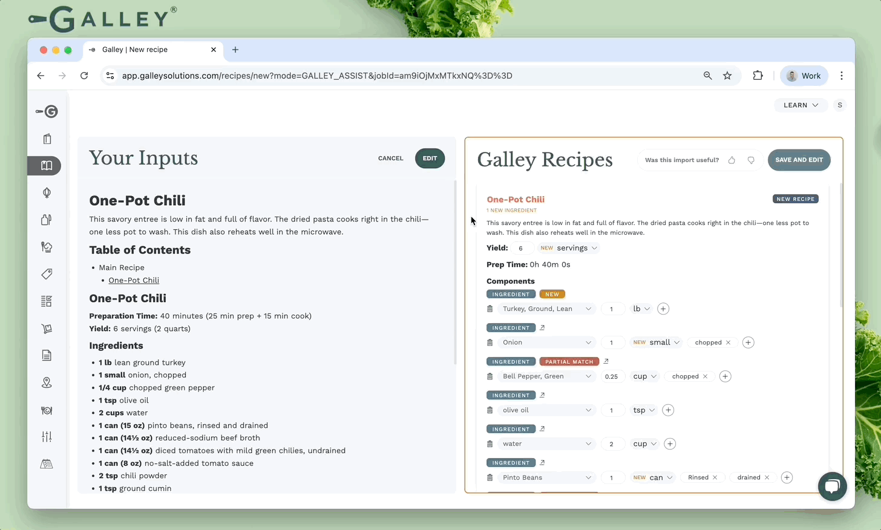Delete the Turkey, Ground, Lean ingredient row

(x=490, y=309)
